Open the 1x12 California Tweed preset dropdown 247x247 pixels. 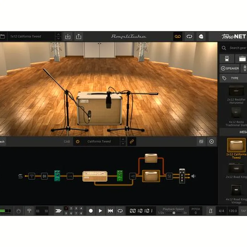pyautogui.click(x=32, y=36)
